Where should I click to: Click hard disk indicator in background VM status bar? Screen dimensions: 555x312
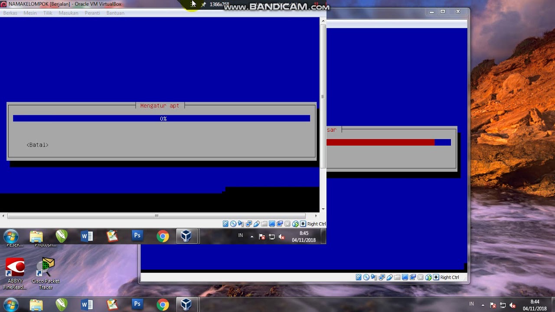[x=359, y=277]
